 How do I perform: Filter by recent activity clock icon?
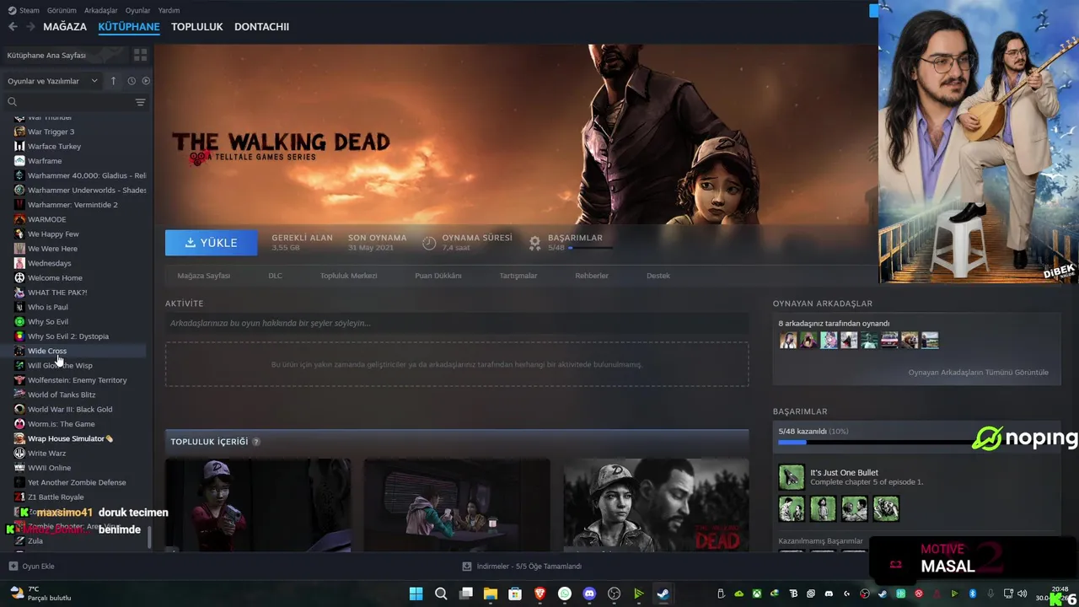click(132, 81)
